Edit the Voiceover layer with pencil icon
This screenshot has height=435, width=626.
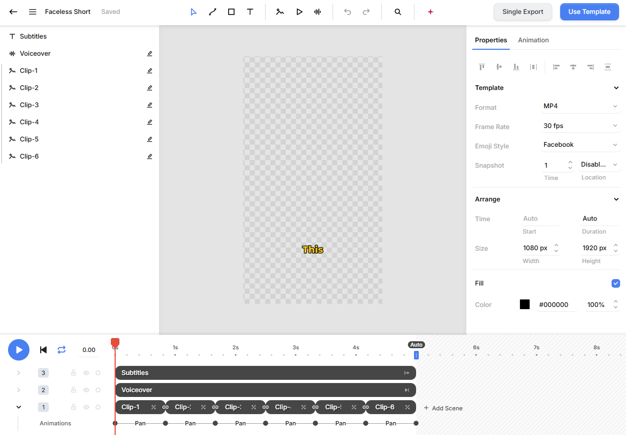pyautogui.click(x=150, y=54)
